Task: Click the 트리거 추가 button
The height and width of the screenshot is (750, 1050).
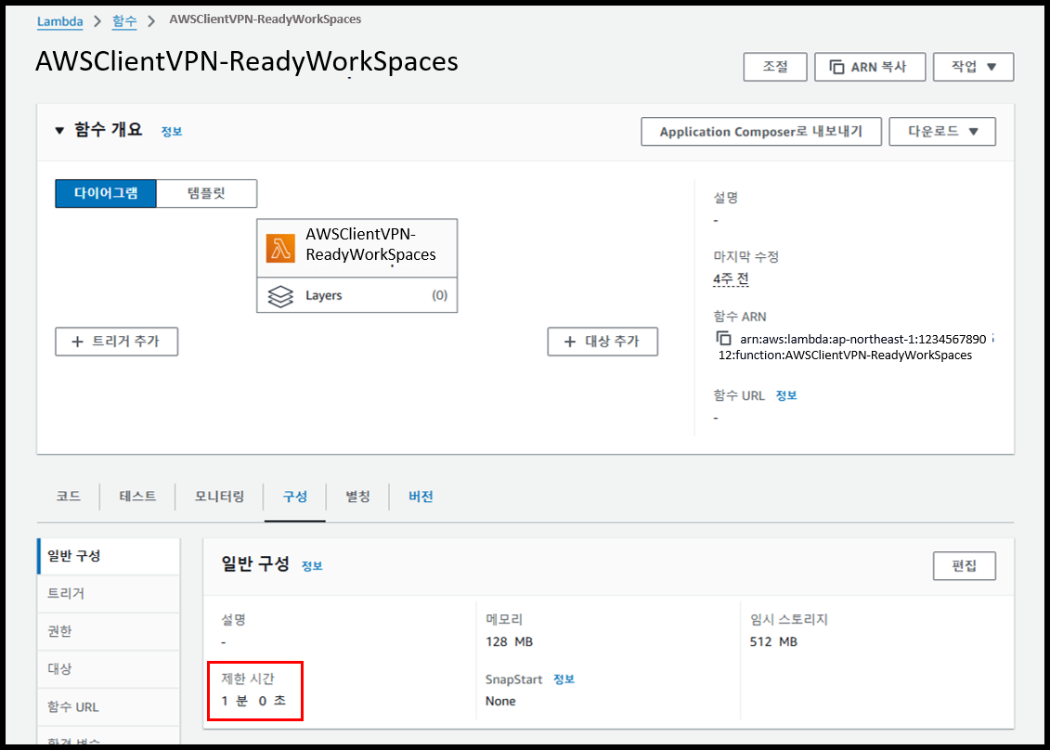Action: [x=117, y=342]
